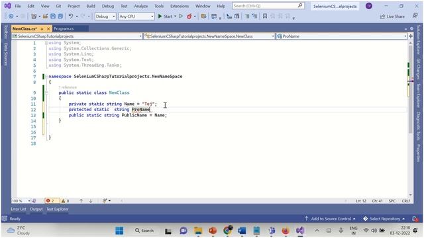Open the 100 % zoom dropdown
The width and height of the screenshot is (424, 238).
pos(21,201)
